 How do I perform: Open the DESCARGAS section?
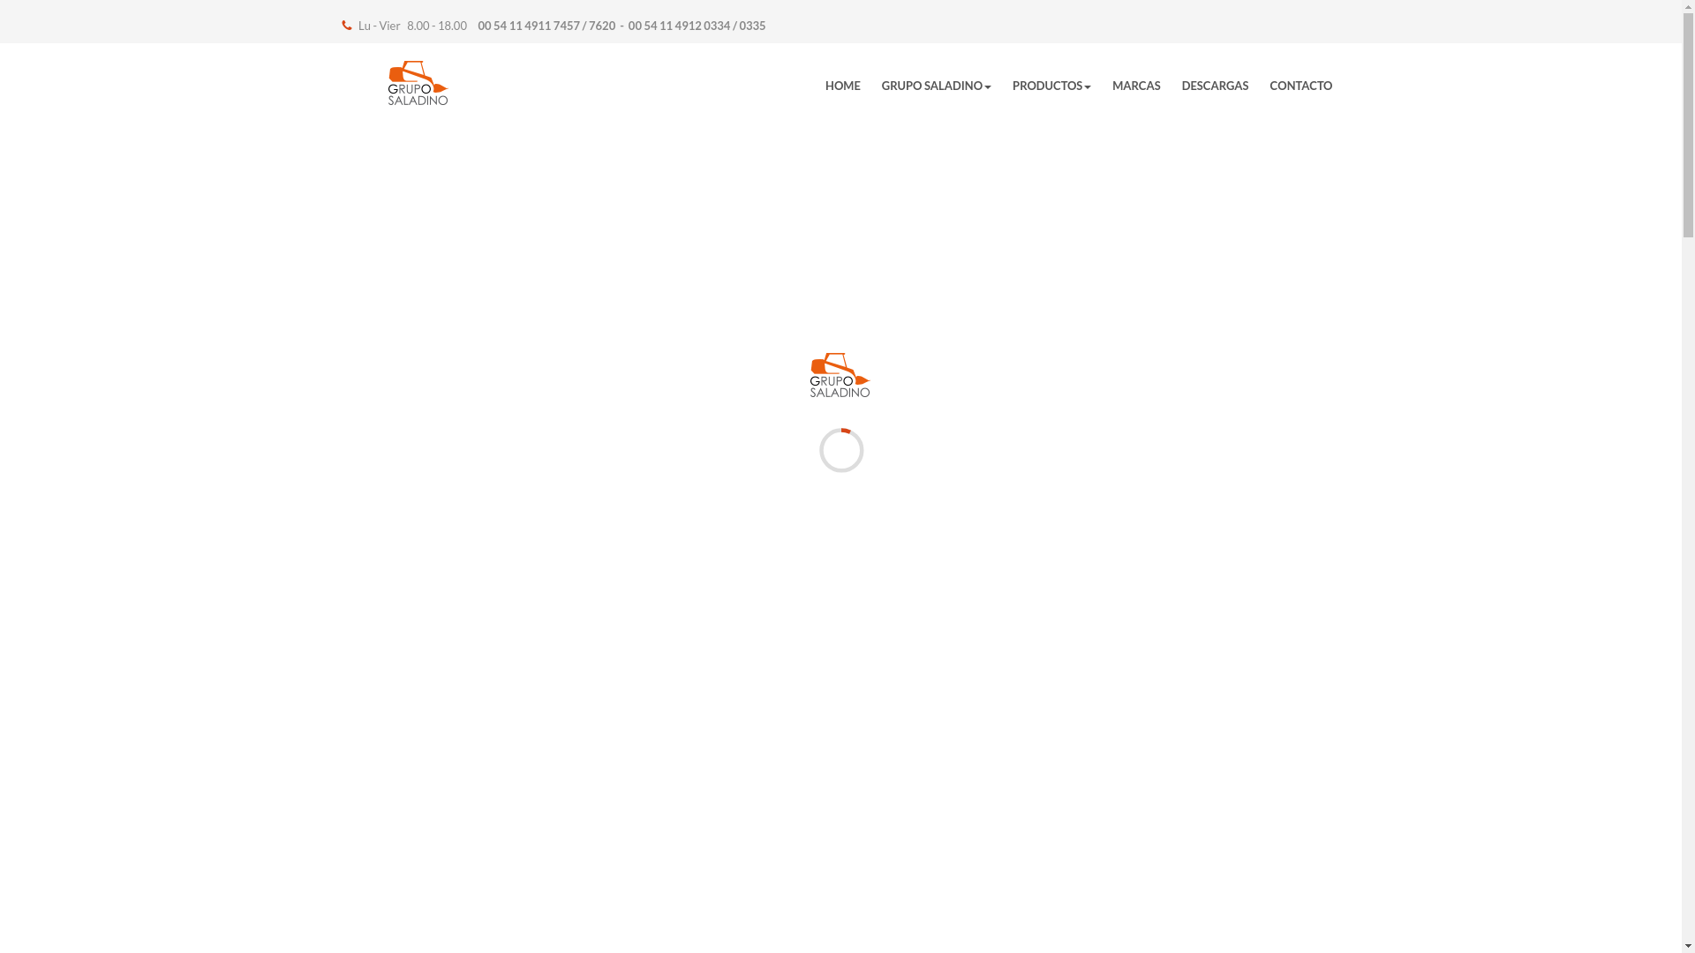click(1215, 86)
